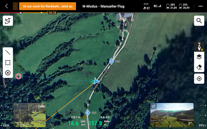Open the three-dot more menu

click(x=201, y=6)
